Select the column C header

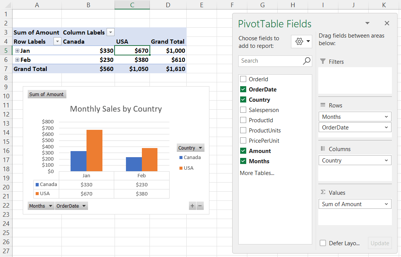click(132, 5)
